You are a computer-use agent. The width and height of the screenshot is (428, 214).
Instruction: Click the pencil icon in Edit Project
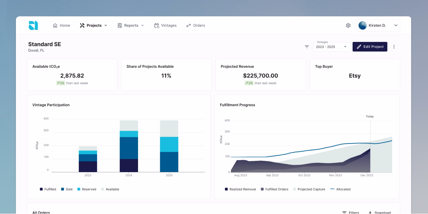(359, 47)
